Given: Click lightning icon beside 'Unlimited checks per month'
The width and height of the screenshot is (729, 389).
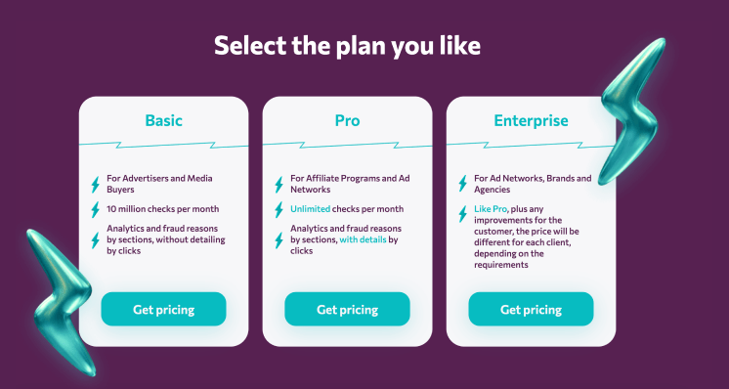Looking at the screenshot, I should pyautogui.click(x=279, y=209).
